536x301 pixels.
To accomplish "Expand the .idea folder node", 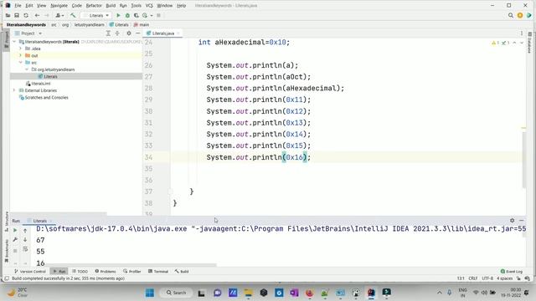I will click(x=20, y=48).
